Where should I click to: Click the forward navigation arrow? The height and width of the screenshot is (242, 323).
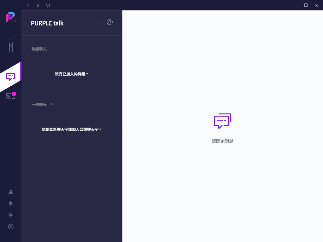(x=38, y=5)
